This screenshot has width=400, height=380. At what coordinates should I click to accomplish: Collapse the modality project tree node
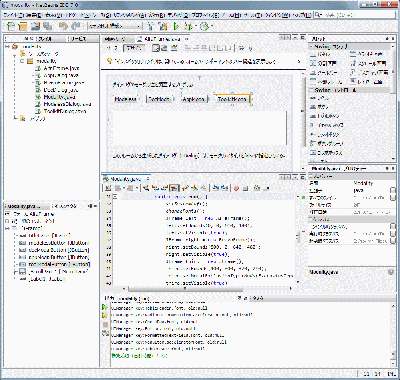coord(7,46)
